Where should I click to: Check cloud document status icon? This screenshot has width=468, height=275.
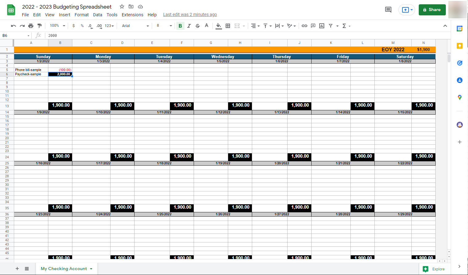(140, 6)
